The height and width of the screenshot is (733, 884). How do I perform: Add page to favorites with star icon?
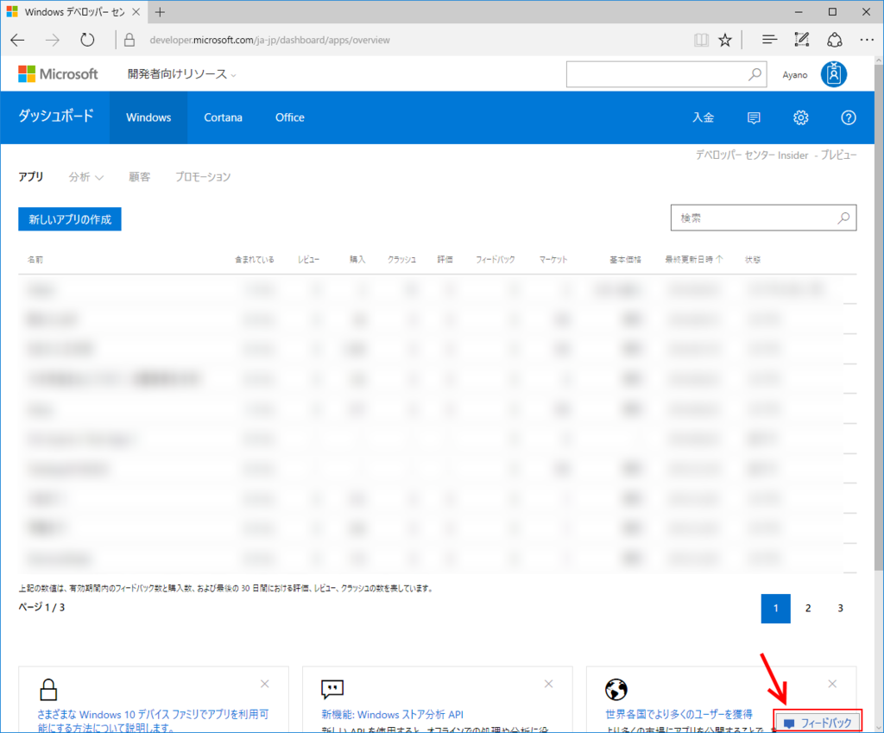point(725,40)
